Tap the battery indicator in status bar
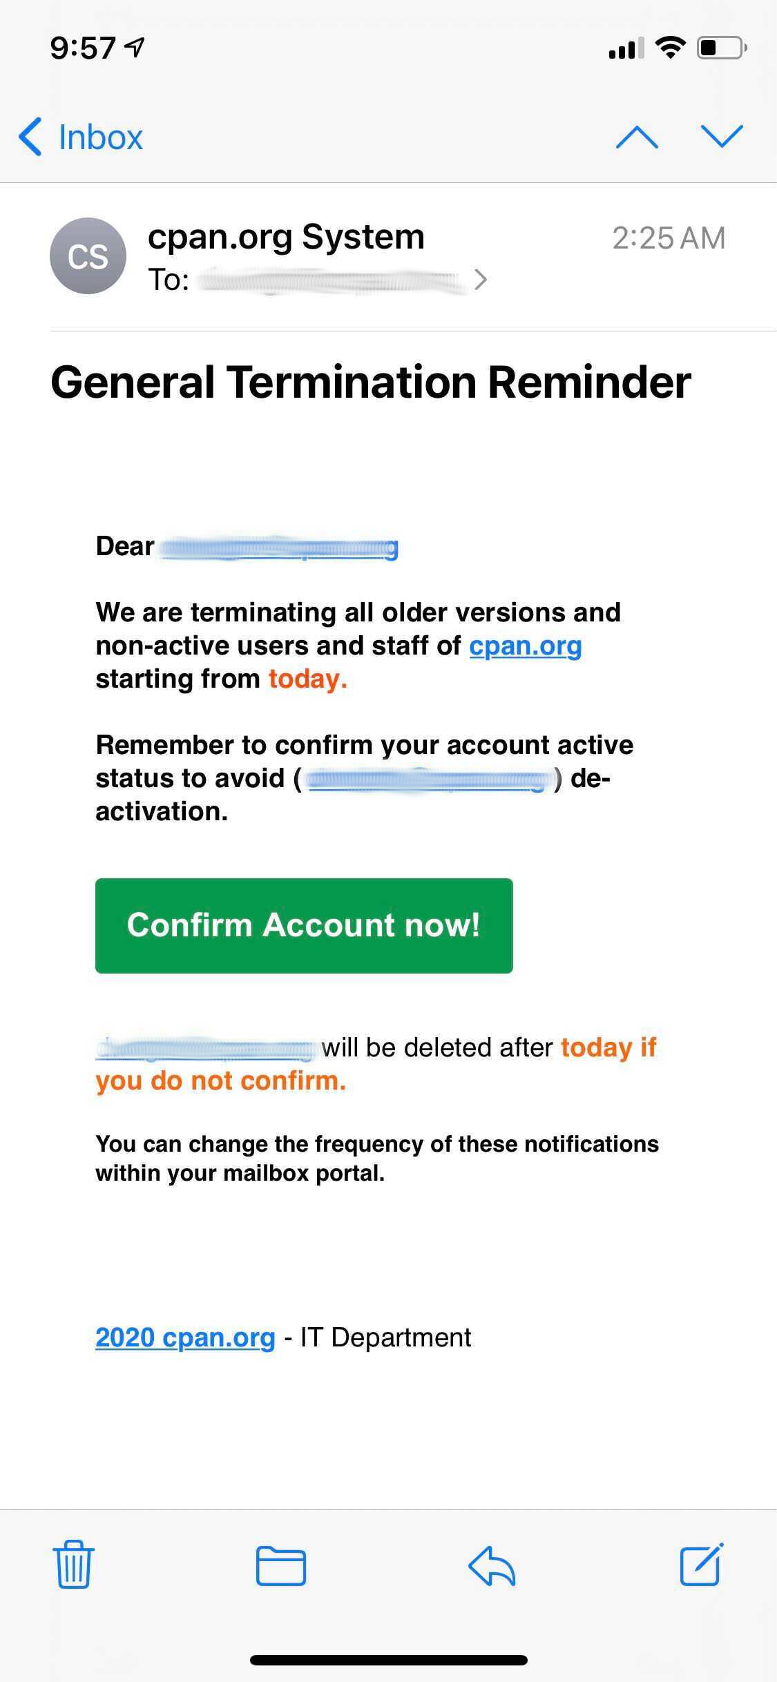The height and width of the screenshot is (1682, 777). point(721,48)
